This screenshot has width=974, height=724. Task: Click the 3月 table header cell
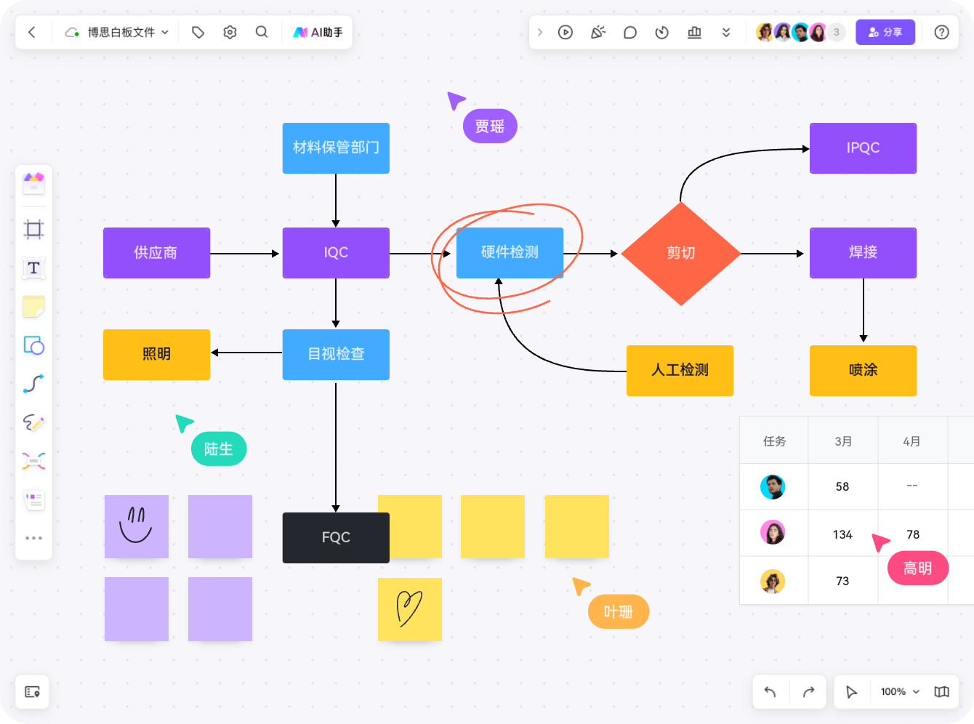(x=843, y=441)
